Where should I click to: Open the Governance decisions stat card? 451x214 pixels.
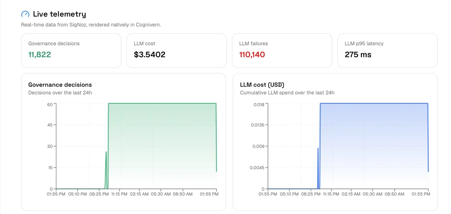[x=71, y=51]
